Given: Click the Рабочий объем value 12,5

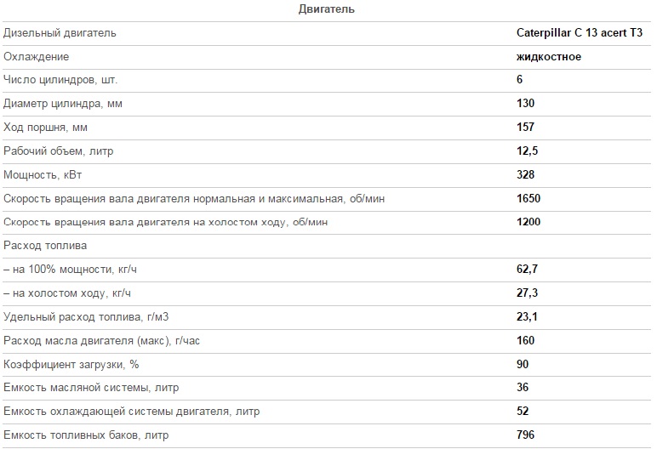Looking at the screenshot, I should [x=527, y=151].
